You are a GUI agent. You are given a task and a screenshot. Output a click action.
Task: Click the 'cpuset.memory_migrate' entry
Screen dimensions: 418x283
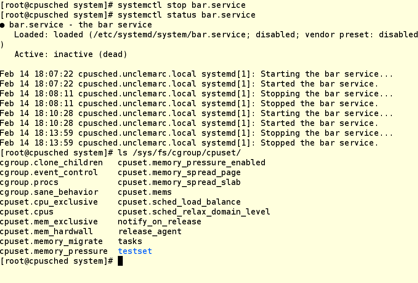(51, 242)
